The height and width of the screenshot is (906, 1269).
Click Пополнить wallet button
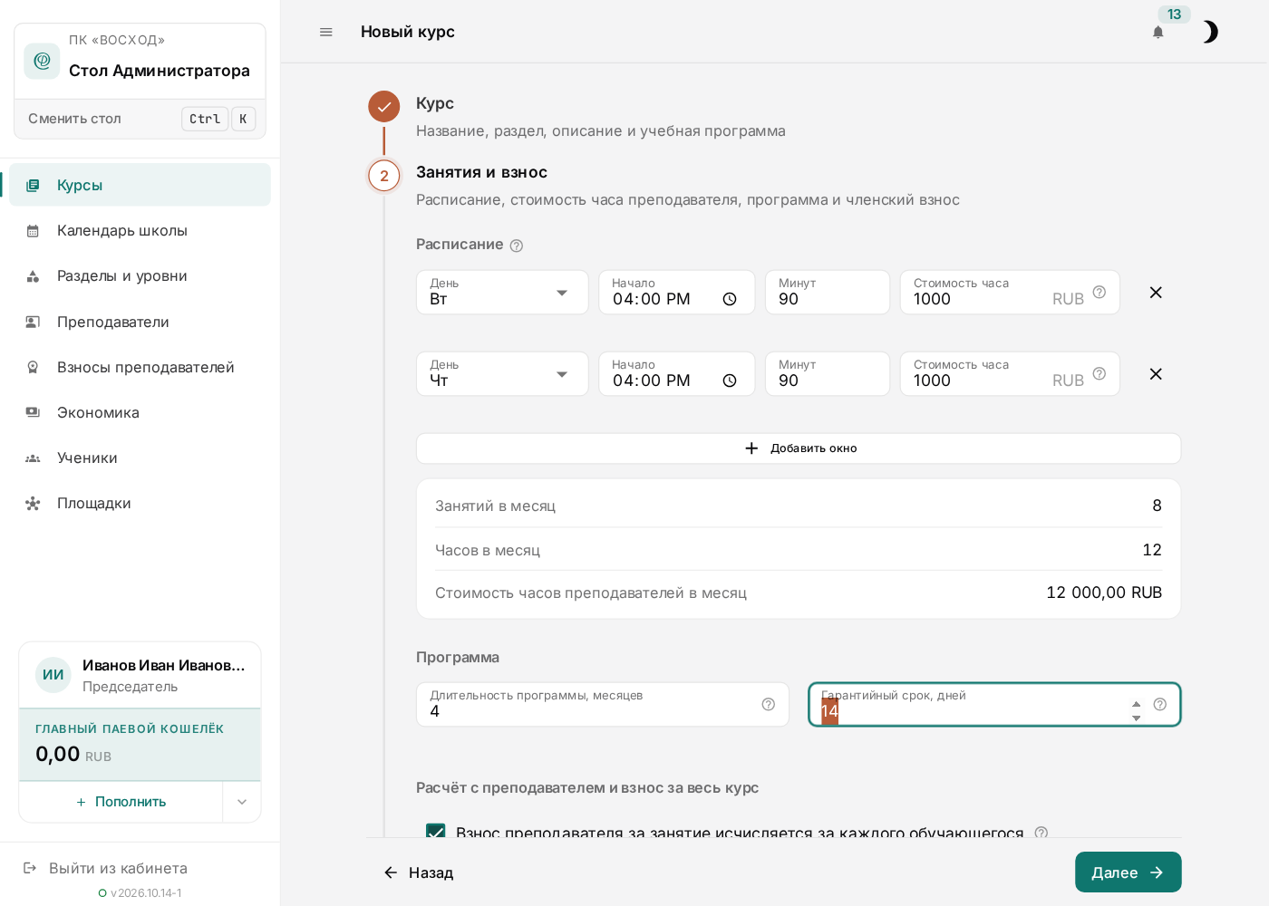[x=121, y=802]
